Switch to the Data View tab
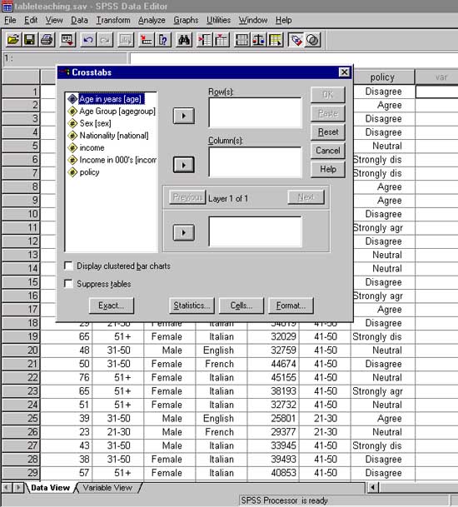Image resolution: width=458 pixels, height=507 pixels. pyautogui.click(x=50, y=488)
